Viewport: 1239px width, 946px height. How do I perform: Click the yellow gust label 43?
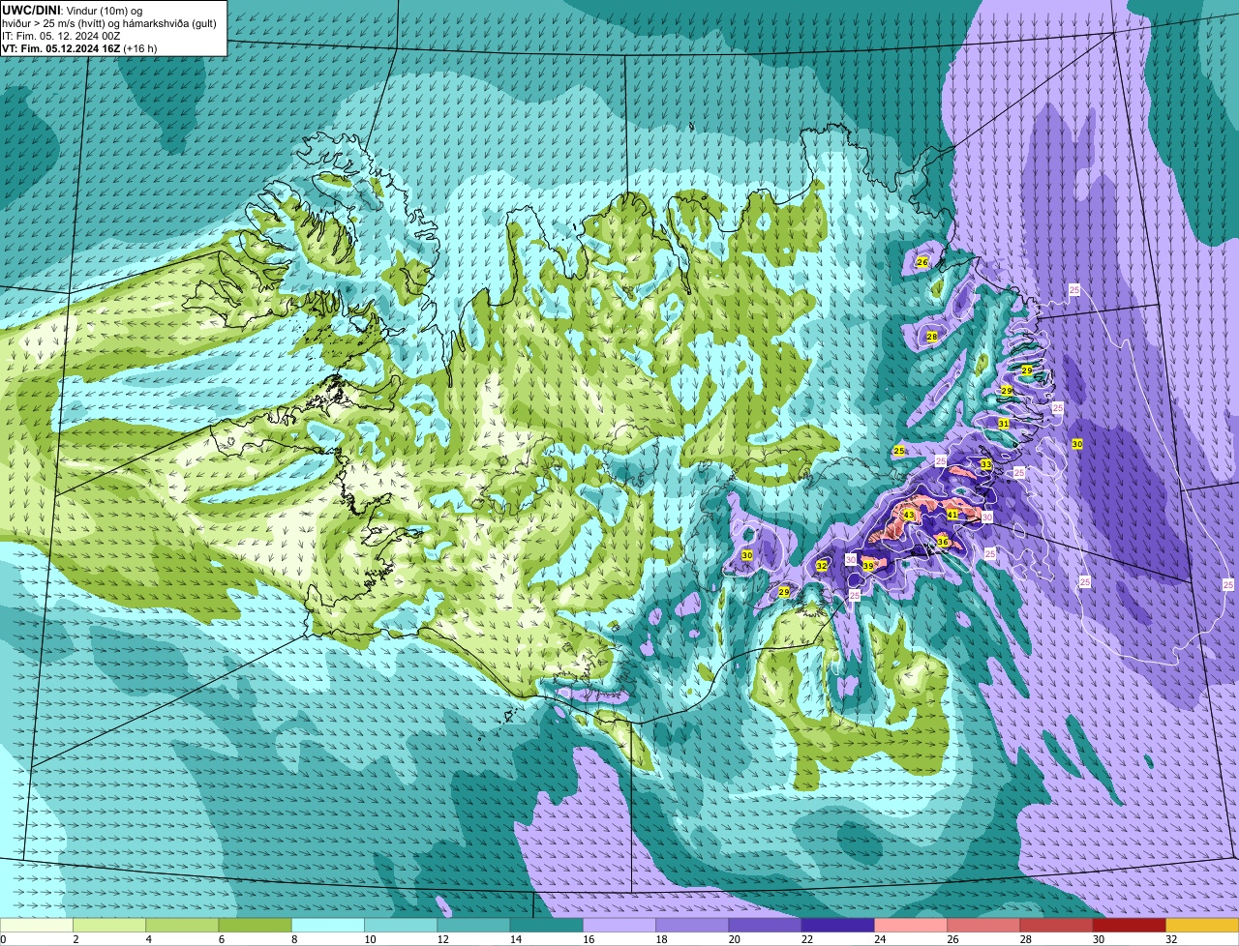pyautogui.click(x=908, y=516)
